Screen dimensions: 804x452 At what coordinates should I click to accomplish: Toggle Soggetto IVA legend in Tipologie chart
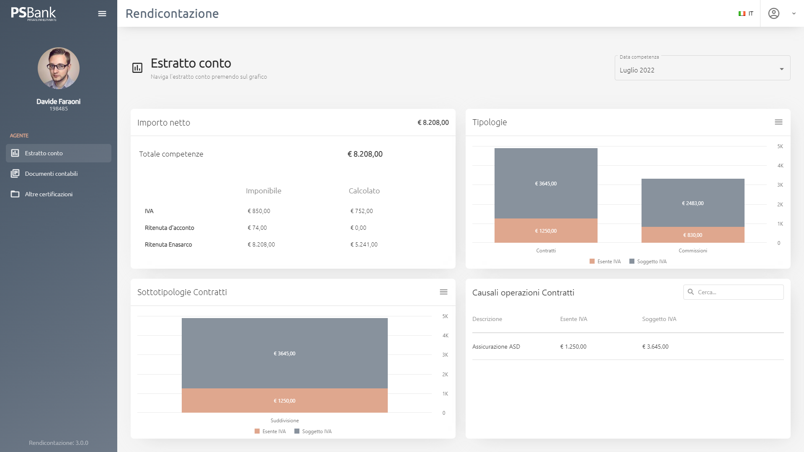648,262
